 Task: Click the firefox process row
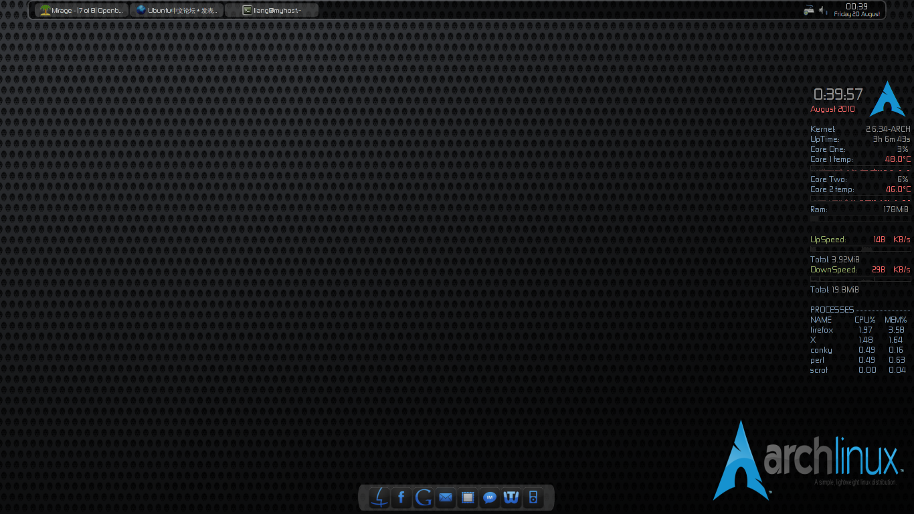(x=858, y=330)
